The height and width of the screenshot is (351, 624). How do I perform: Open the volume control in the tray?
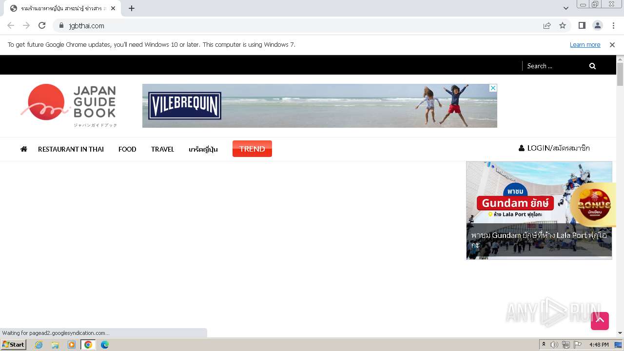click(x=554, y=345)
